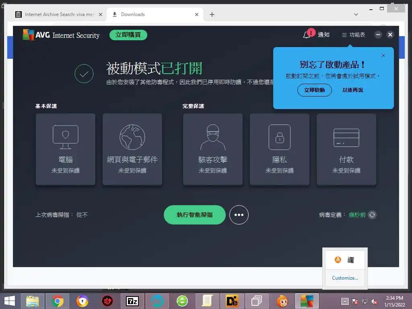Open File Explorer from the taskbar
This screenshot has height=309, width=412.
coord(33,301)
